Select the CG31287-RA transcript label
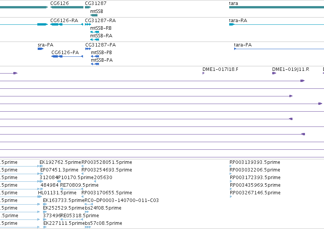This screenshot has height=229, width=324. click(101, 21)
